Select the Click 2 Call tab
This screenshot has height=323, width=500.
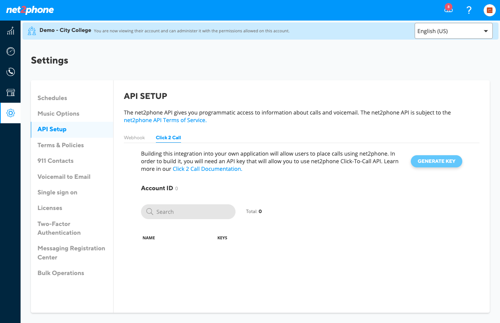(x=168, y=138)
